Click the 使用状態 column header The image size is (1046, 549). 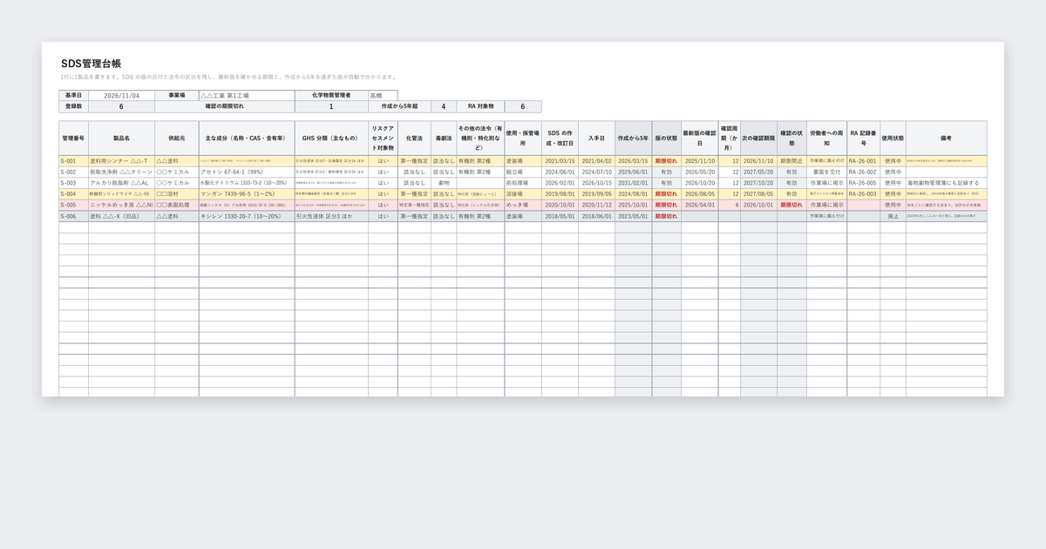(893, 138)
